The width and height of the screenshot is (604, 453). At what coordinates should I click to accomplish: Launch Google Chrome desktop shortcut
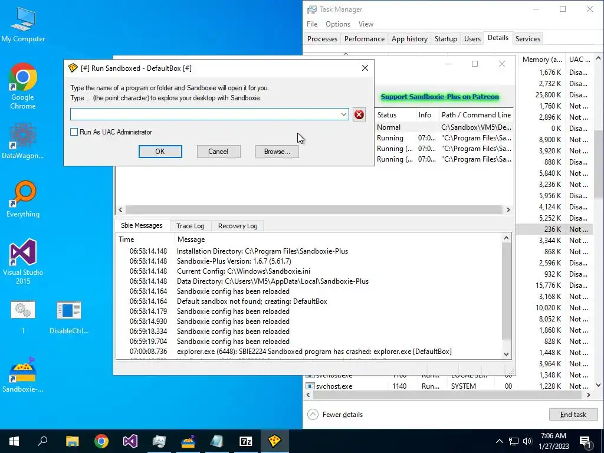[23, 86]
